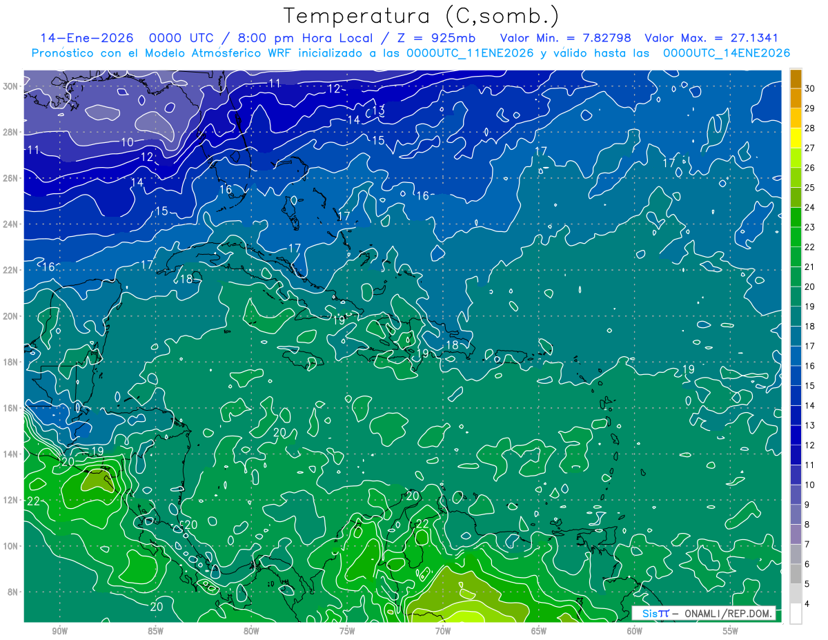This screenshot has height=640, width=828.
Task: Select the "Valor Min. = 7.82798" text
Action: [x=565, y=38]
